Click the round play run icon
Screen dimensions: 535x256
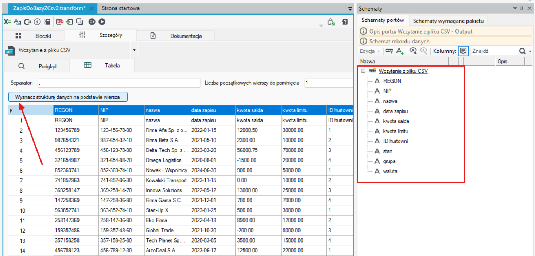tap(102, 22)
